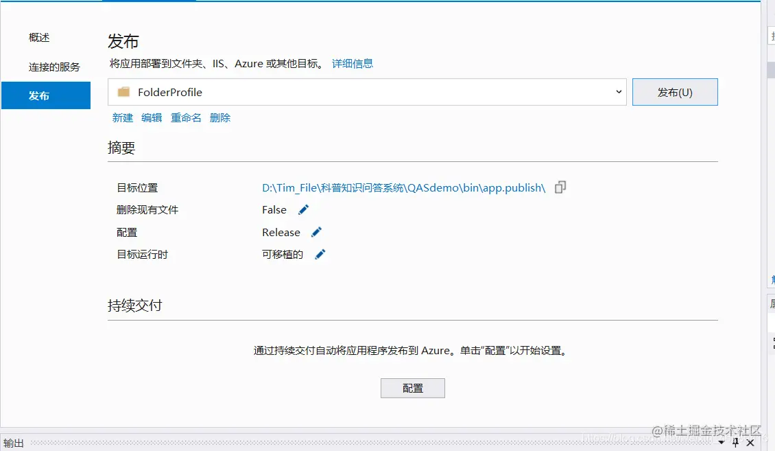Click the False value text

(274, 209)
